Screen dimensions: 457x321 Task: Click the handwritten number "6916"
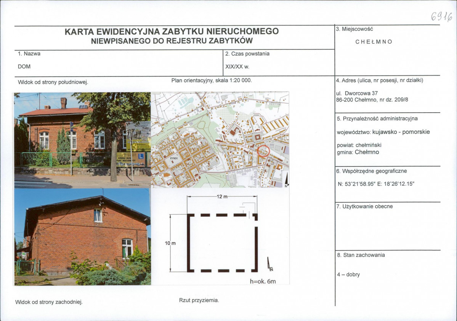pyautogui.click(x=441, y=17)
